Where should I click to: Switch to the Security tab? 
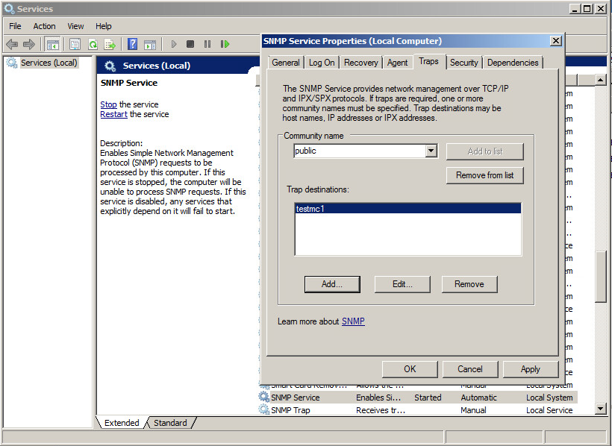463,63
